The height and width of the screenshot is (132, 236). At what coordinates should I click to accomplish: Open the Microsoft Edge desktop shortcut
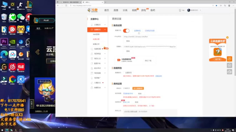(x=4, y=56)
